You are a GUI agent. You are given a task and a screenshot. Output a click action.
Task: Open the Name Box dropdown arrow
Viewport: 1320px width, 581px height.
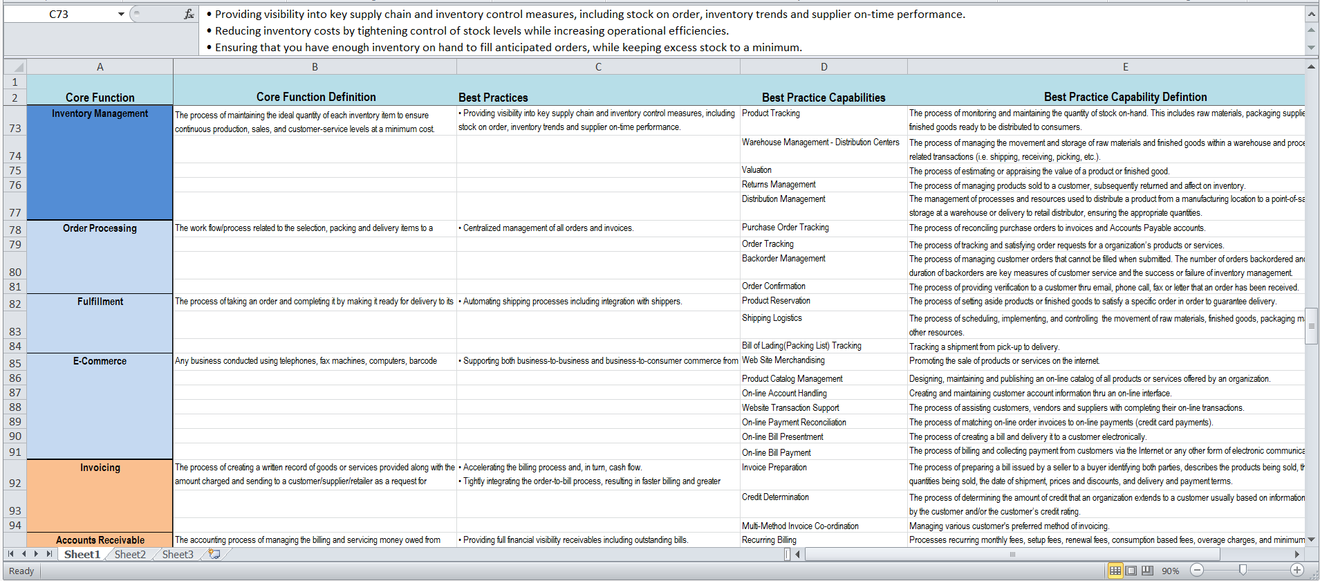pyautogui.click(x=121, y=14)
